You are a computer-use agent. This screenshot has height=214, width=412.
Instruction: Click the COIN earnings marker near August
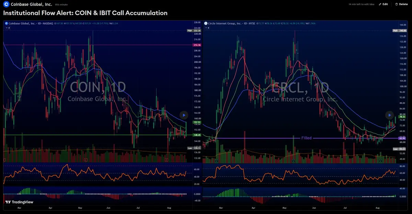166,160
